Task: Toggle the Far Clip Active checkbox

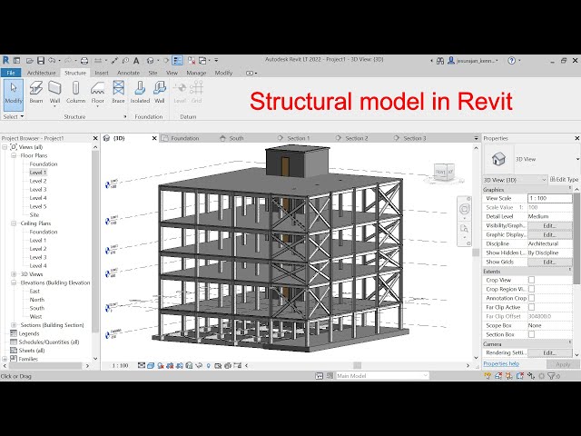Action: (531, 307)
